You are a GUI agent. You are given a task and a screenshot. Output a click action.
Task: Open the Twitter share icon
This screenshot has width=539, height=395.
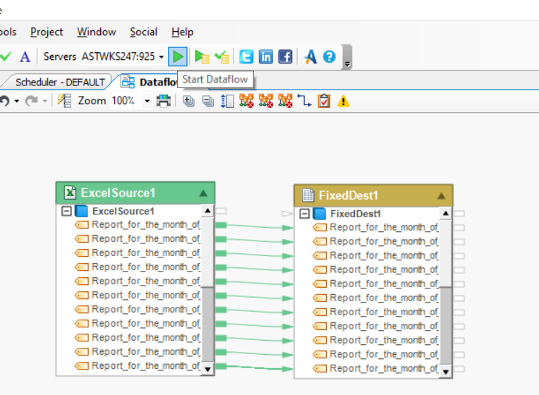point(246,56)
